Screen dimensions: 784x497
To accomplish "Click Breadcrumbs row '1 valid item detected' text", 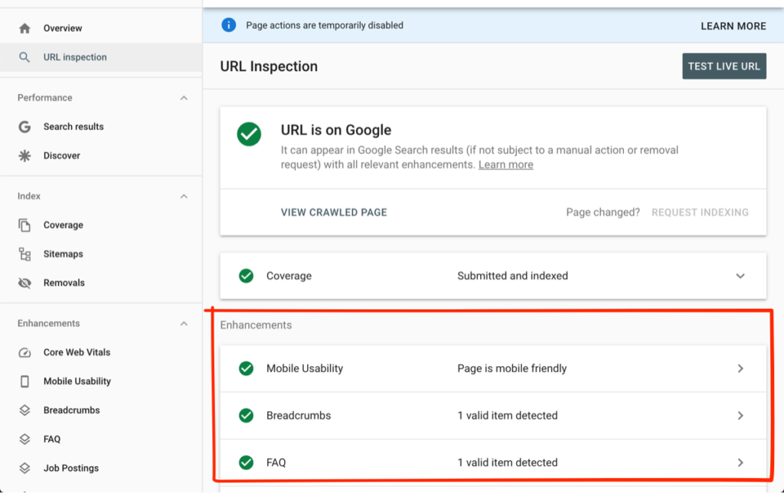I will pos(507,416).
